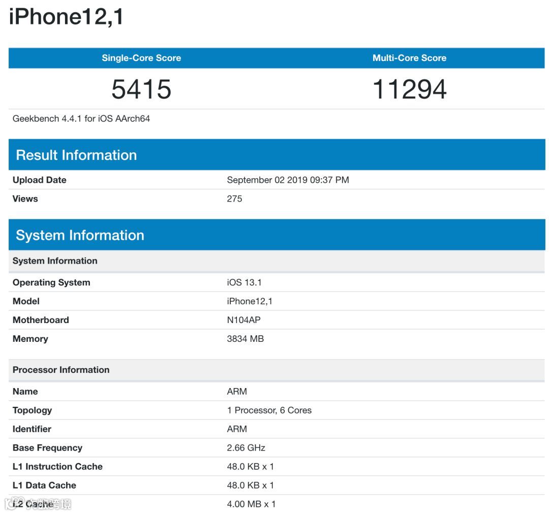Click the Memory label
This screenshot has height=514, width=549.
(30, 339)
